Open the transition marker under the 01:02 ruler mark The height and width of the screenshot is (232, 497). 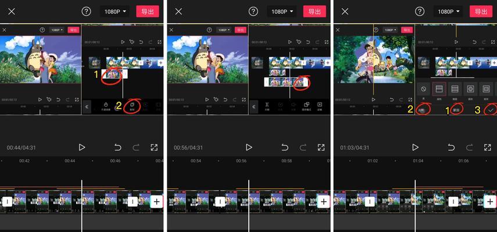[x=370, y=201]
